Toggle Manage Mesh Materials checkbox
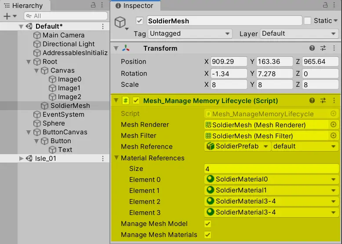 (208, 235)
